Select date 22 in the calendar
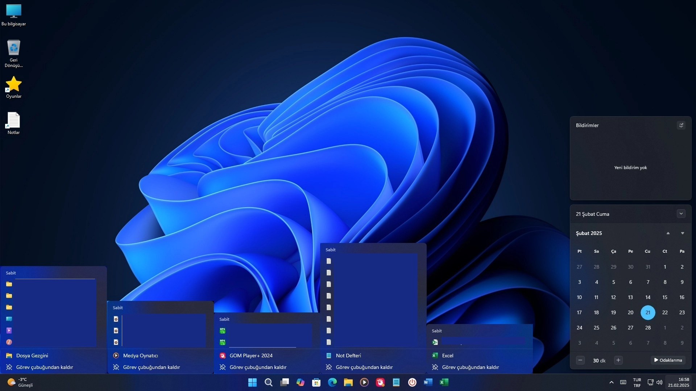696x391 pixels. 665,312
